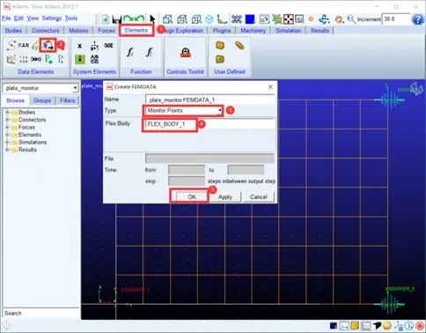This screenshot has height=333, width=426.
Task: Click the red stop icon in the status bar
Action: click(x=420, y=326)
